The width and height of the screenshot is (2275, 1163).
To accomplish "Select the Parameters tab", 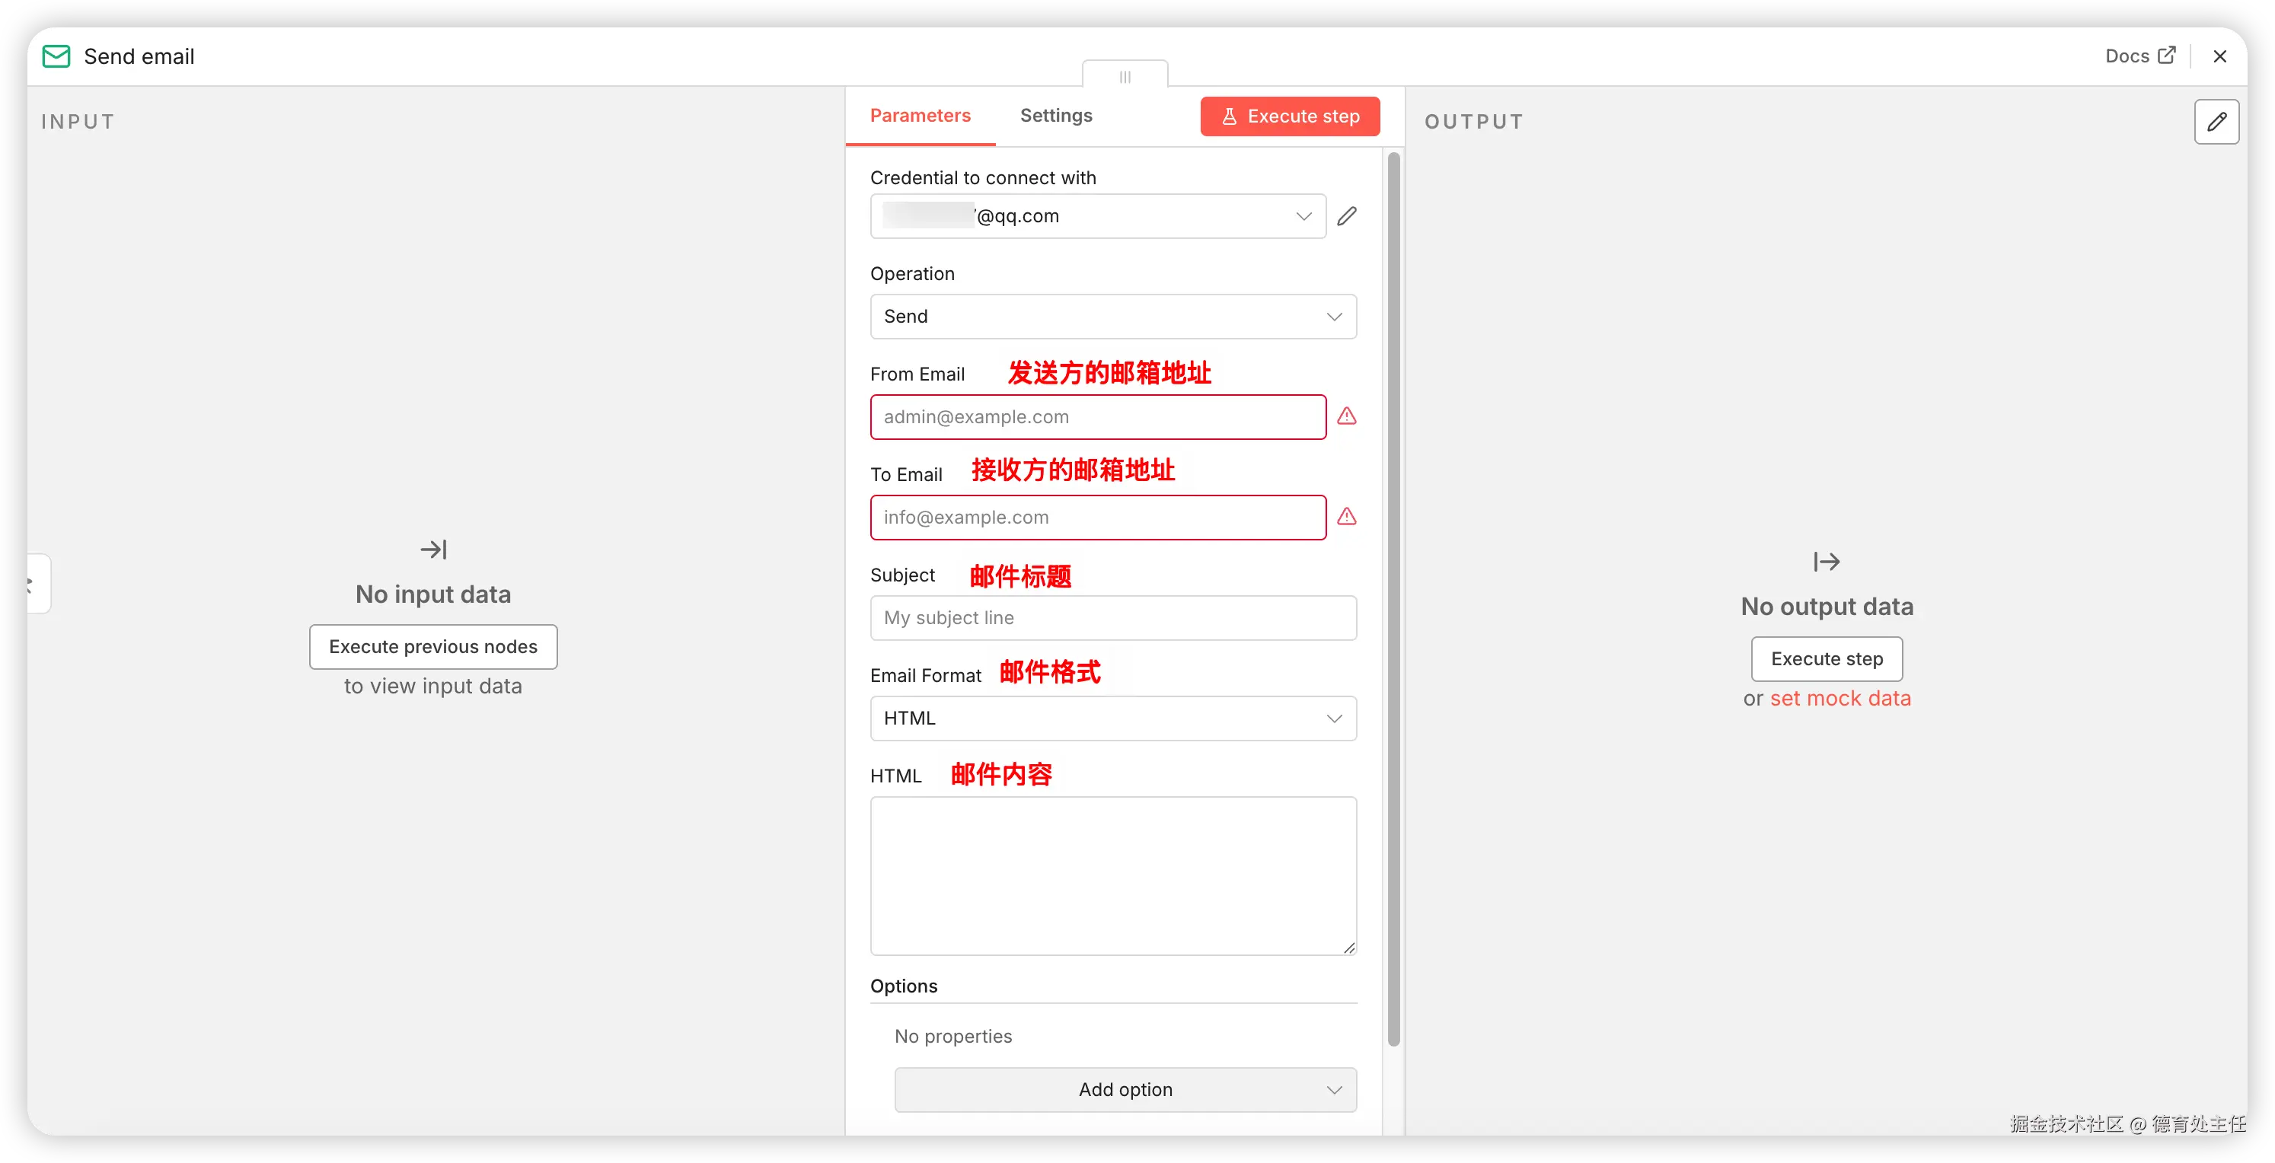I will (x=919, y=116).
